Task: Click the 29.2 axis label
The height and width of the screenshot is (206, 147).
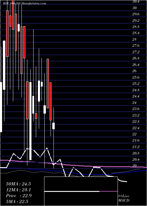Action: point(136,21)
